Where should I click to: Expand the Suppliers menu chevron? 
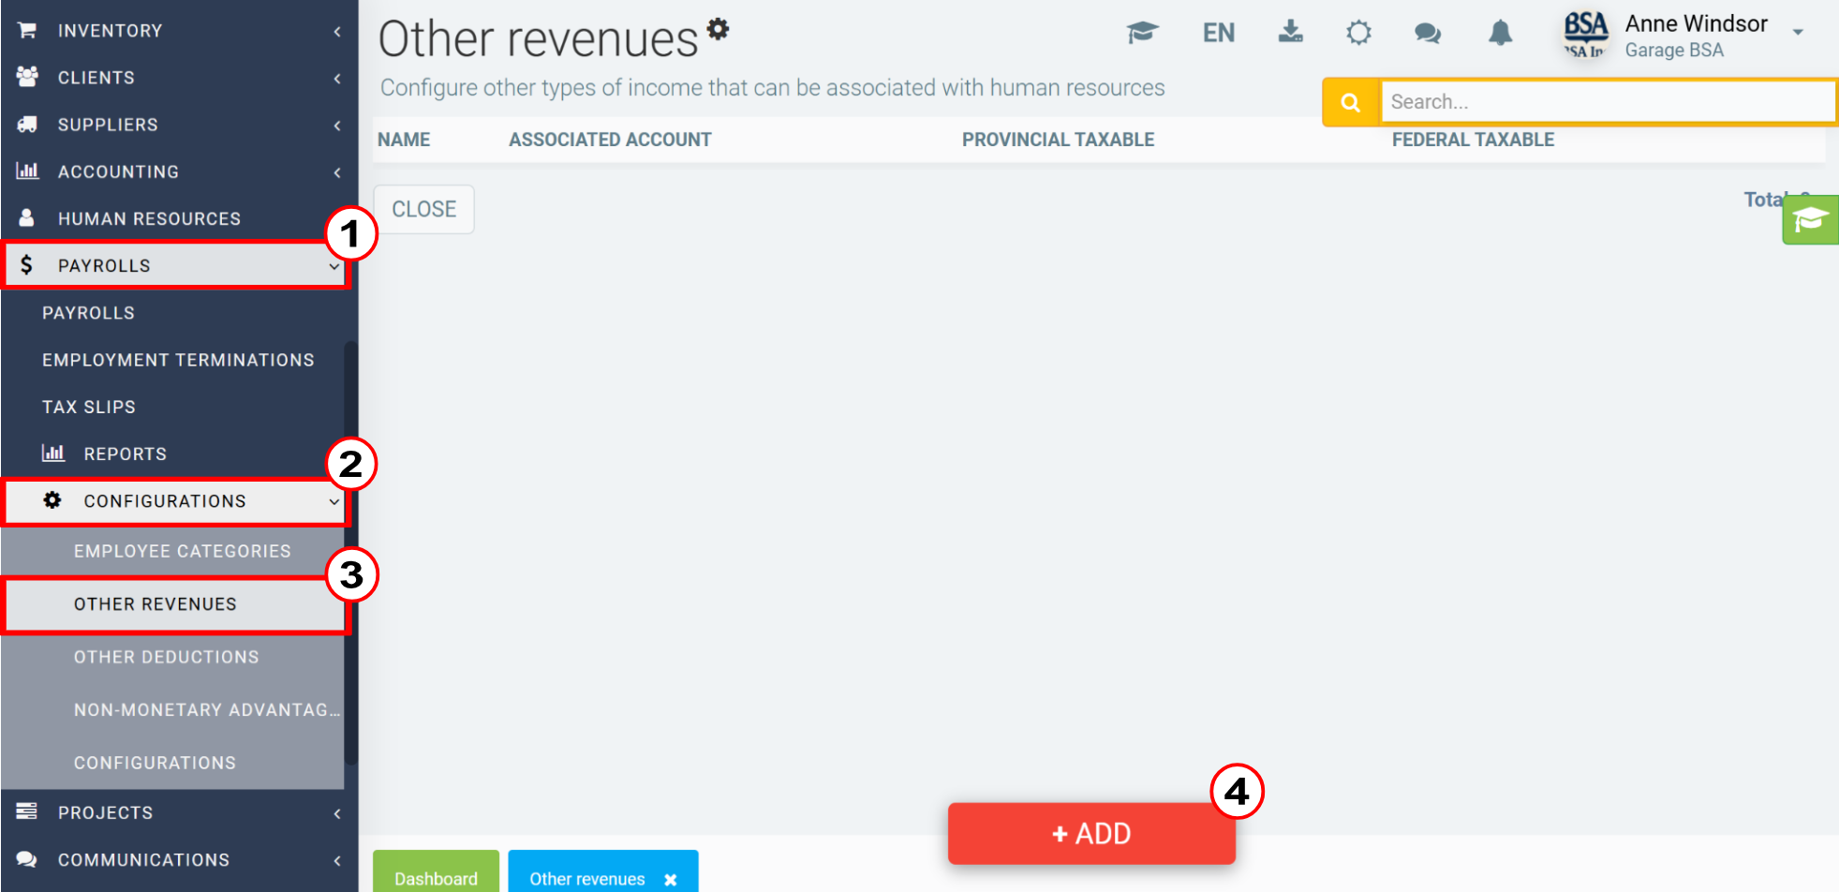337,125
